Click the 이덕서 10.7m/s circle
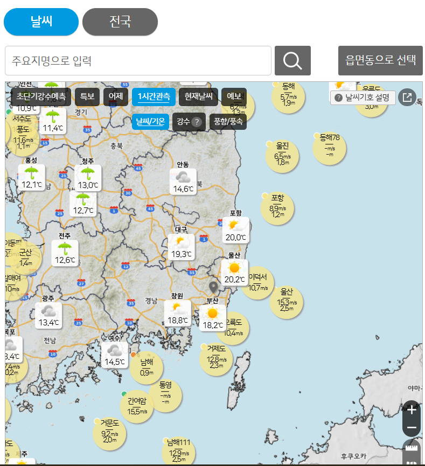Viewport: 425px width, 466px height. [x=257, y=283]
